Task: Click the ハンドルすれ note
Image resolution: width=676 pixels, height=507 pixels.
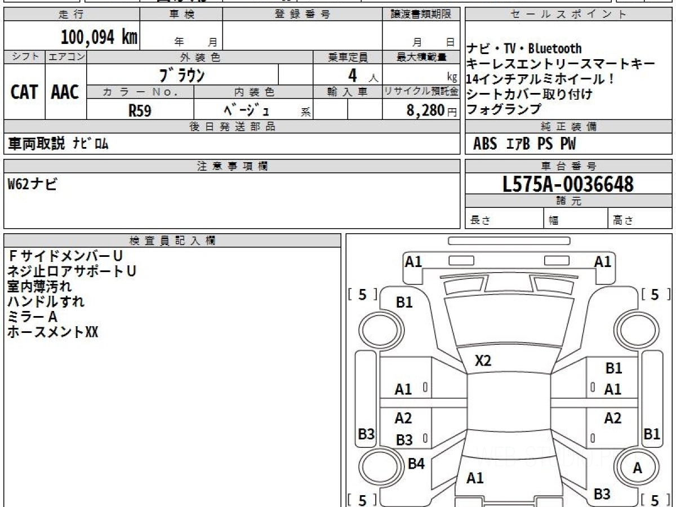Action: [46, 301]
